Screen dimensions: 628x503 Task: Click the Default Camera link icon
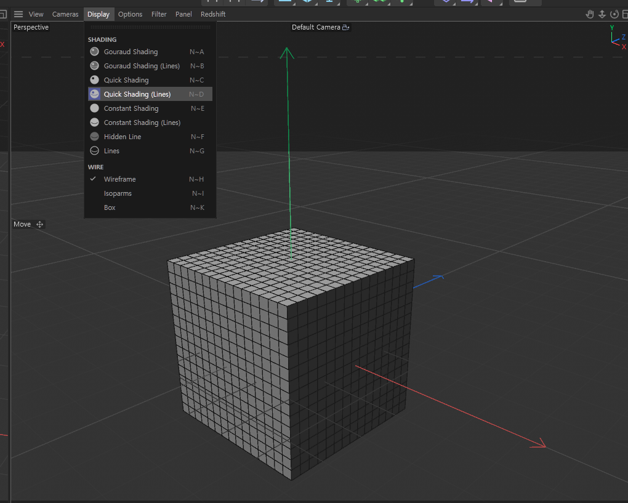[x=345, y=28]
